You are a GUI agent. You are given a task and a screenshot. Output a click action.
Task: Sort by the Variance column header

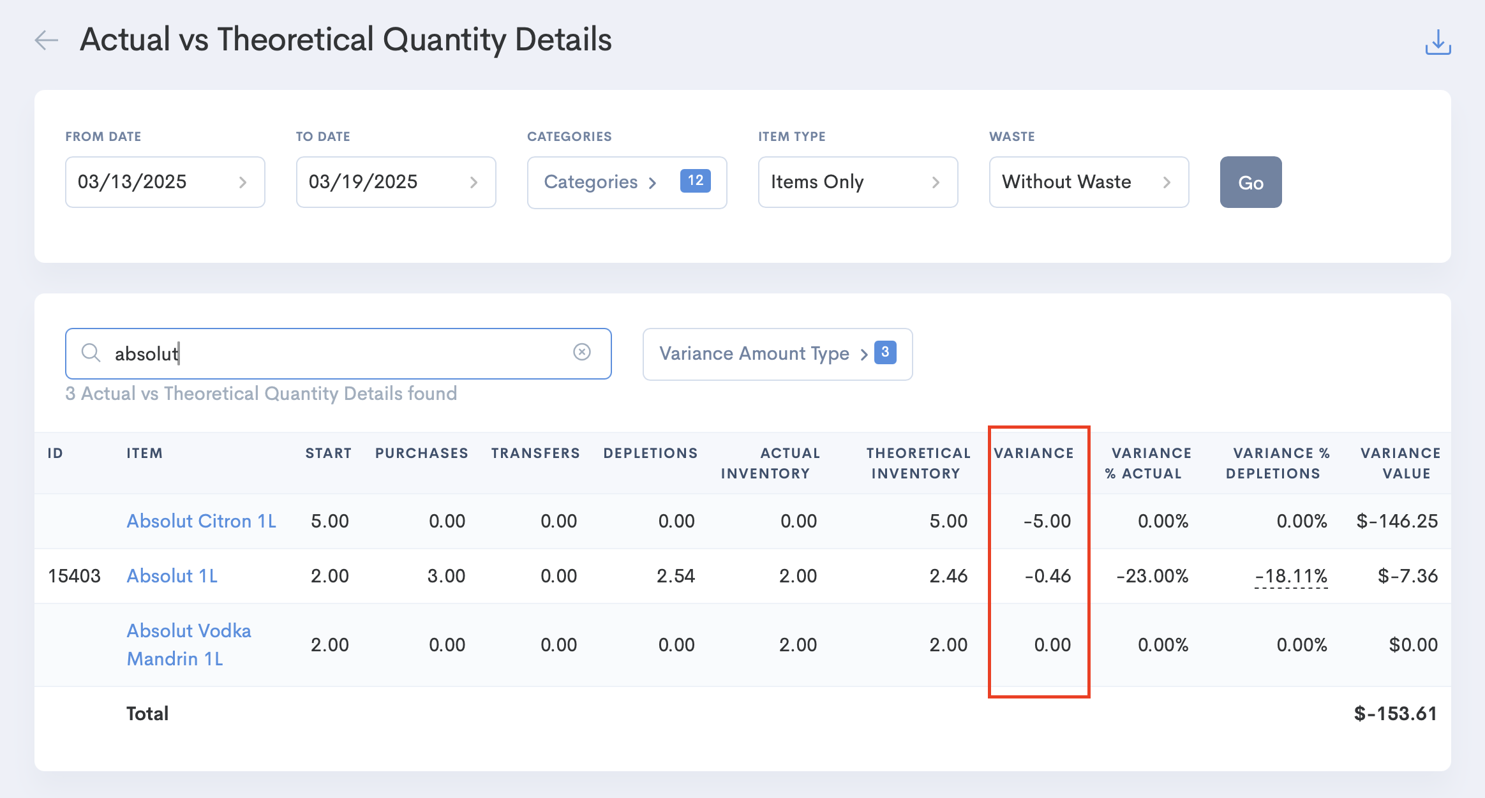click(1034, 453)
